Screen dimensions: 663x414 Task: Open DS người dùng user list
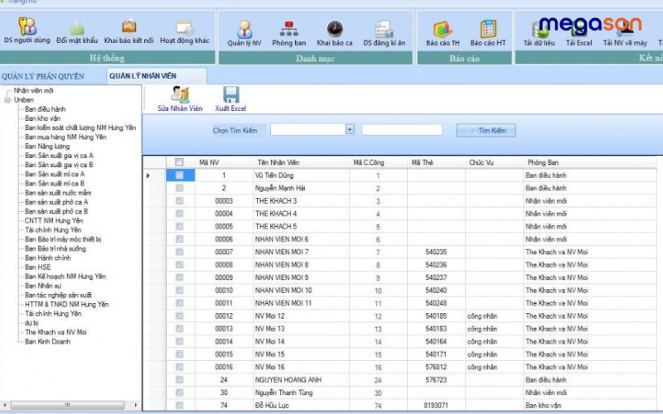[x=26, y=30]
